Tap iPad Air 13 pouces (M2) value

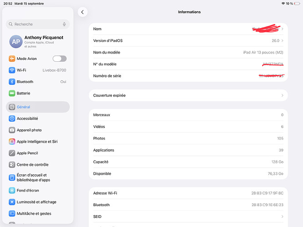click(263, 53)
